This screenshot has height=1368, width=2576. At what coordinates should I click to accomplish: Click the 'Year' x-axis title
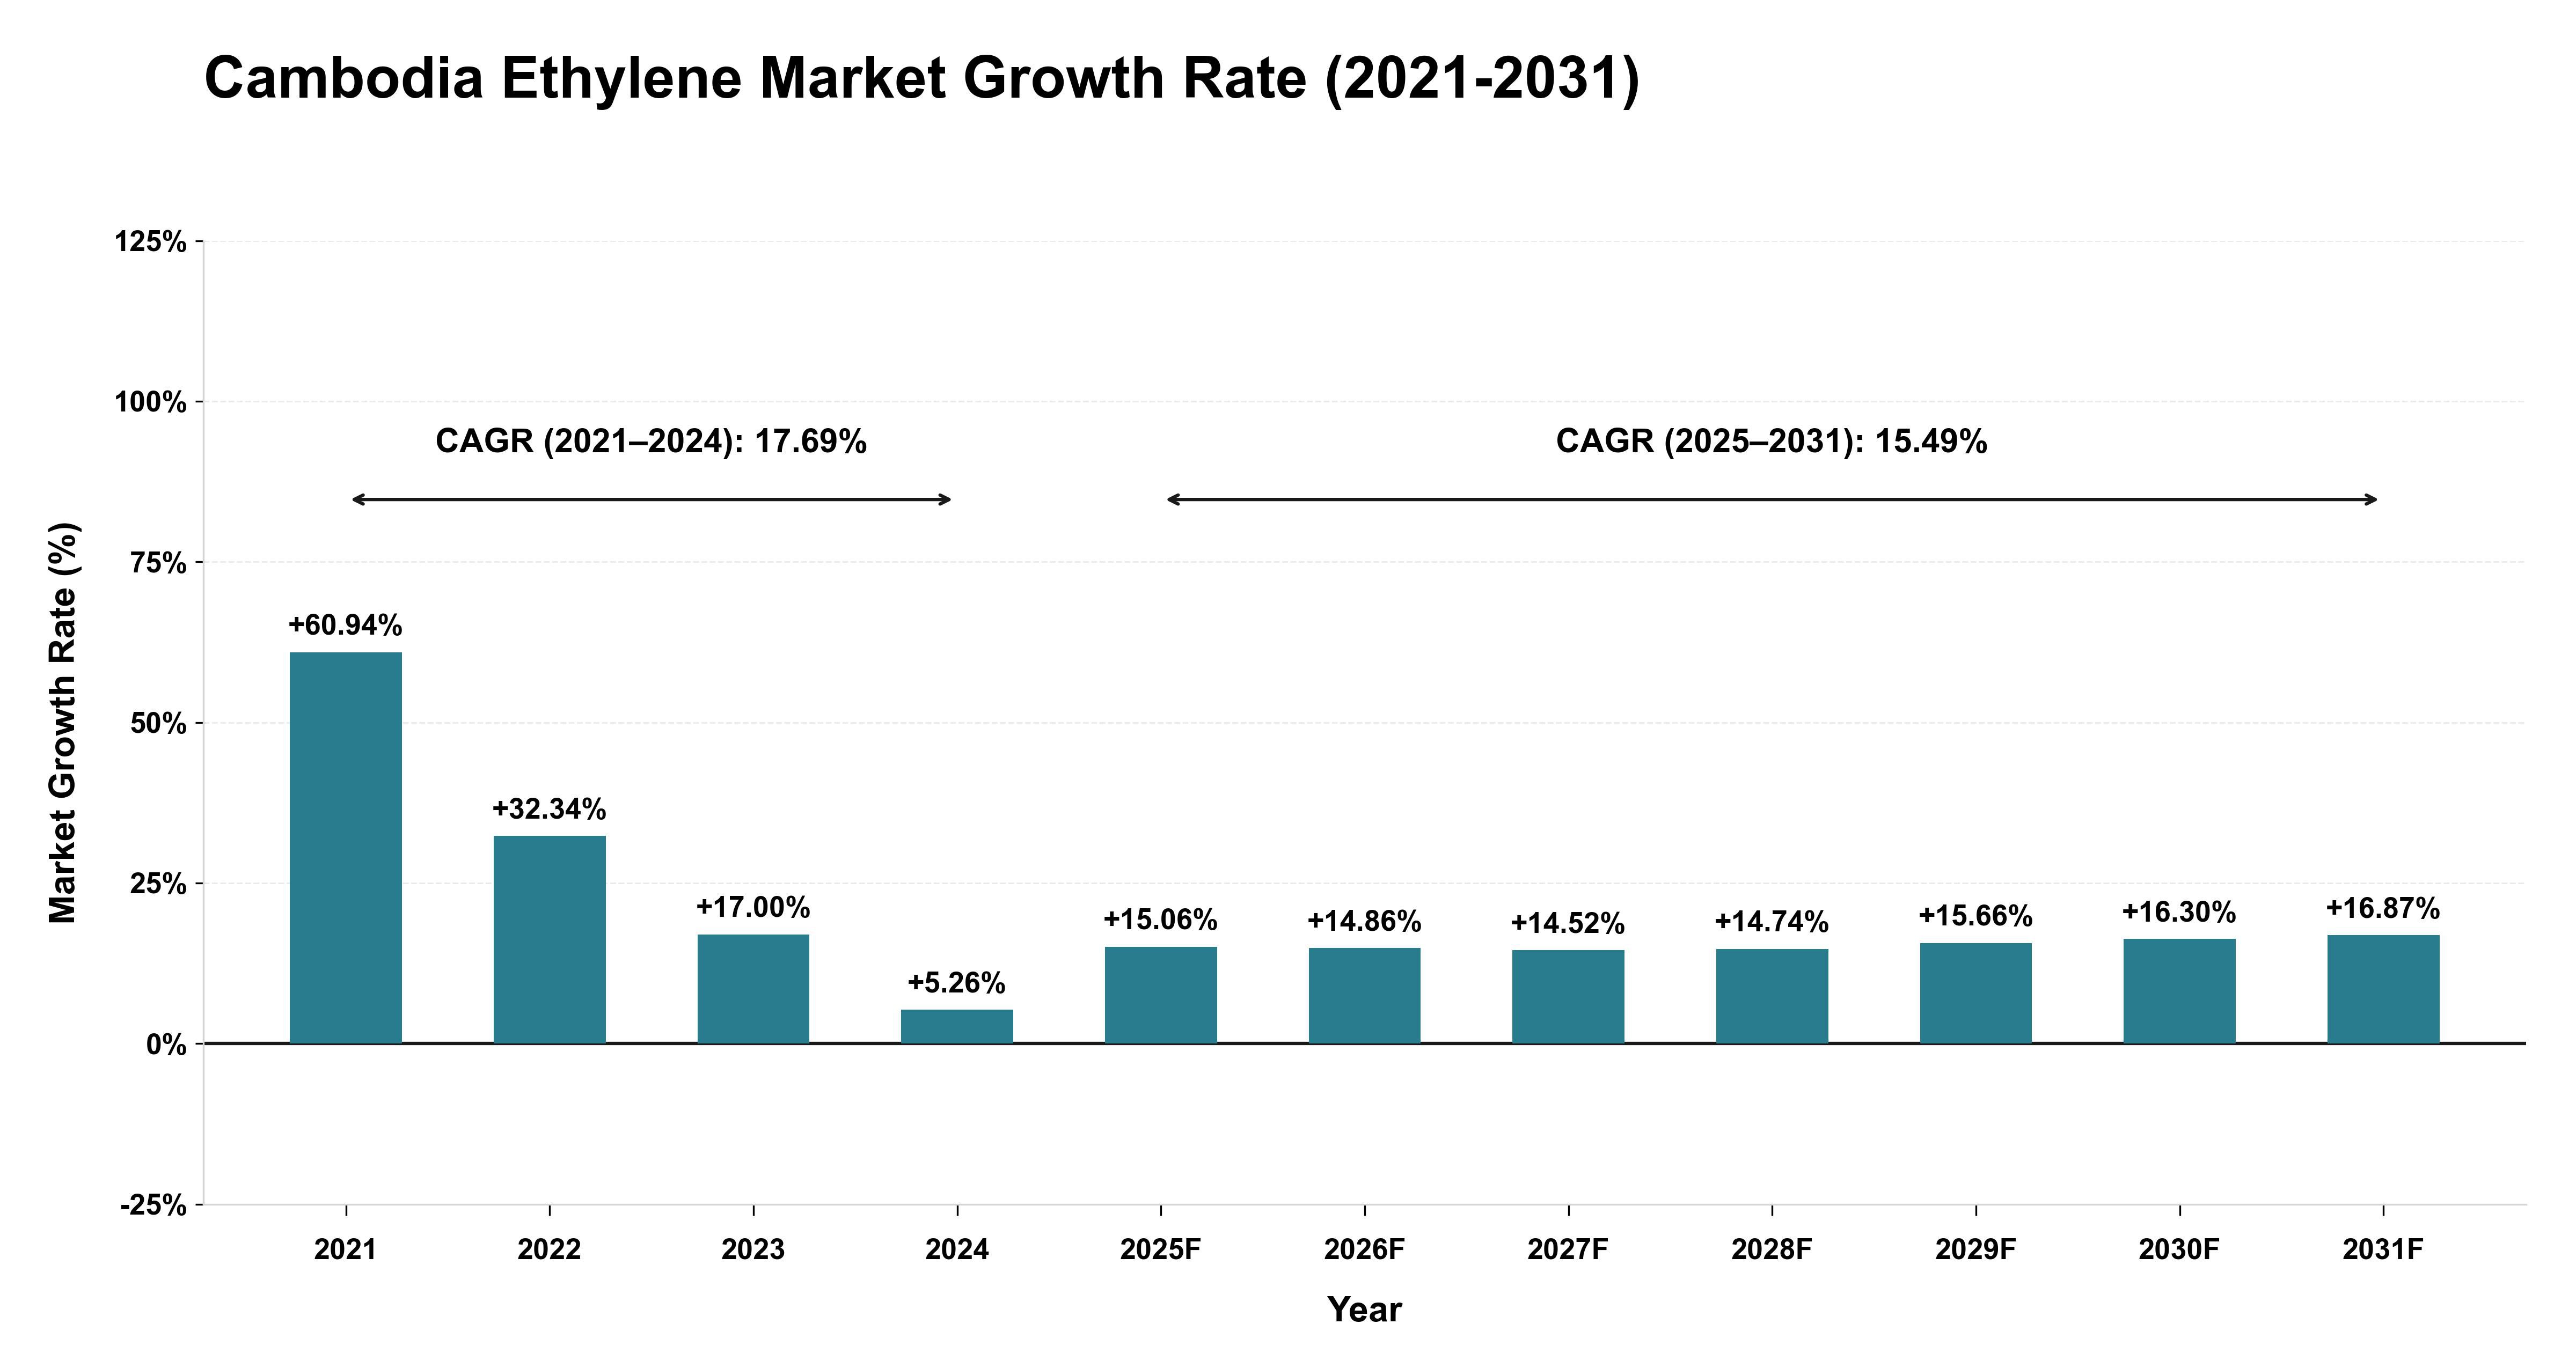[1364, 1310]
